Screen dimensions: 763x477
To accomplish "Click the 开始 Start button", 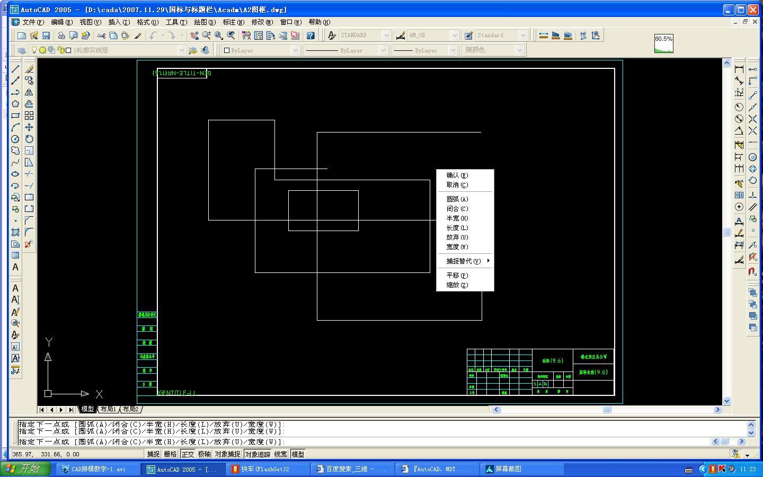I will point(25,469).
